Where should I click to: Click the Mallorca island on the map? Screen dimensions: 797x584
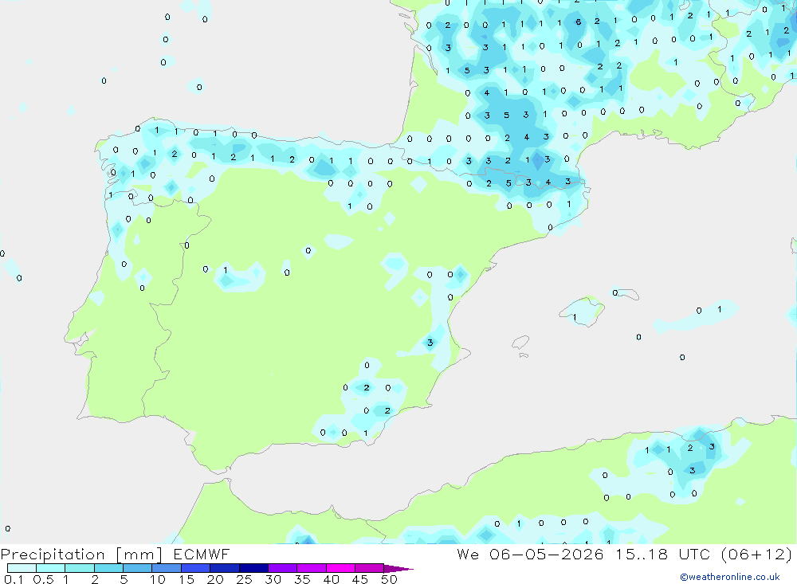coord(583,311)
